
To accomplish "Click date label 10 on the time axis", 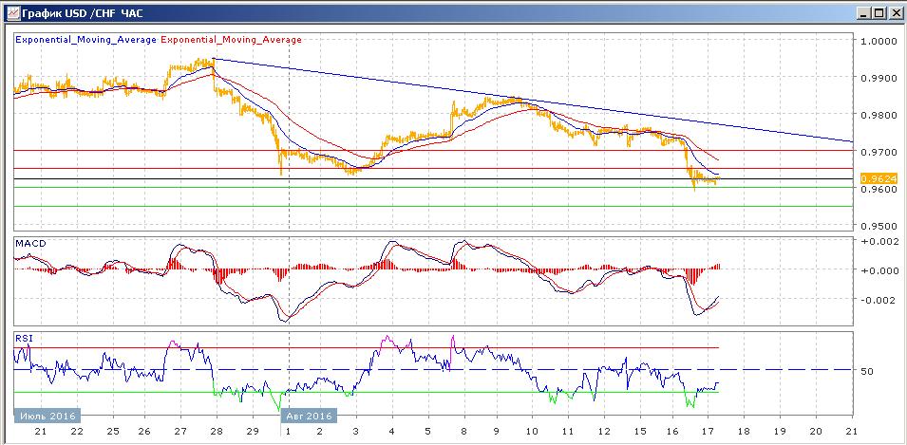I will (532, 431).
